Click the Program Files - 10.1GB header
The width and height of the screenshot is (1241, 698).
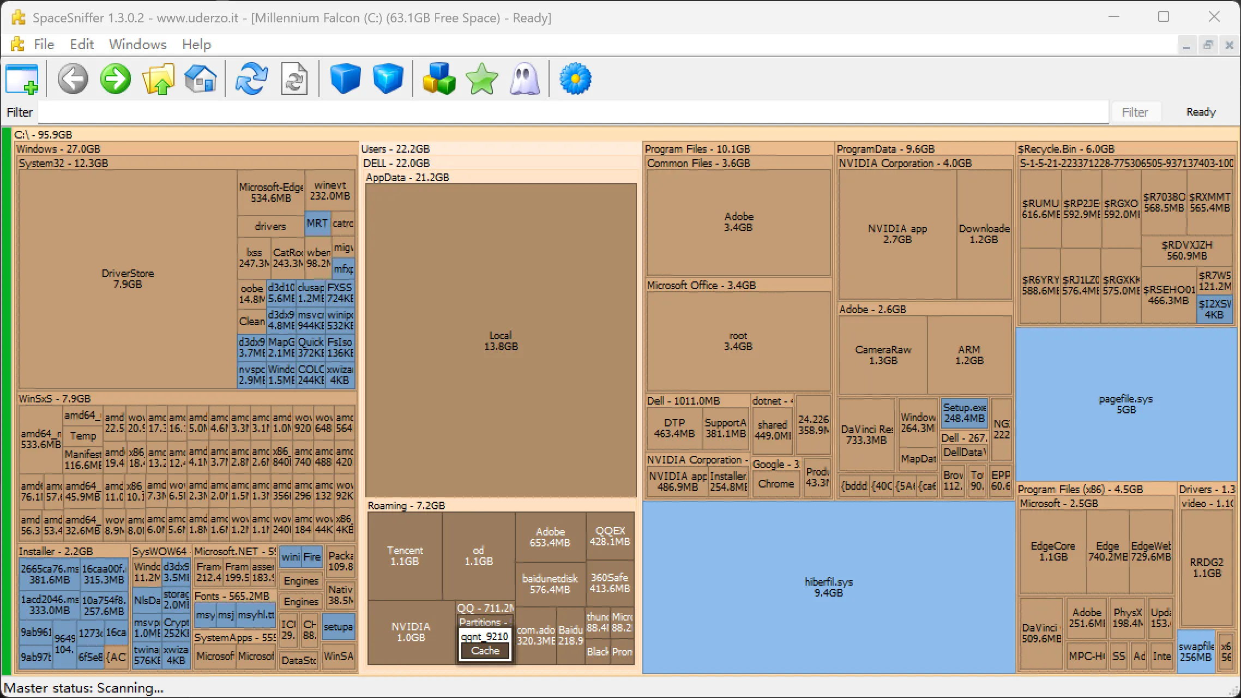(697, 149)
